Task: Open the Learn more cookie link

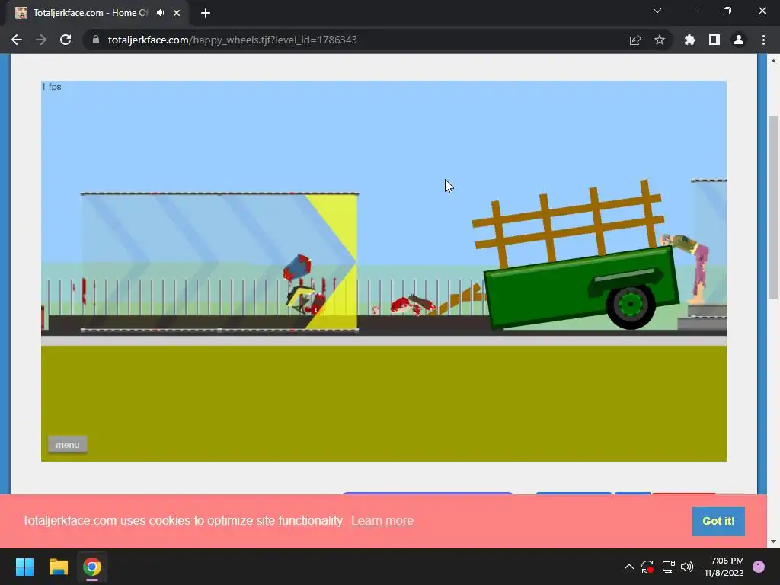Action: [382, 520]
